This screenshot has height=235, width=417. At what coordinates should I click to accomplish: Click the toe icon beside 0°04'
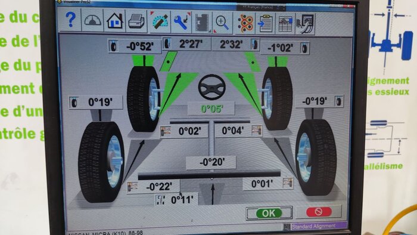[257, 131]
